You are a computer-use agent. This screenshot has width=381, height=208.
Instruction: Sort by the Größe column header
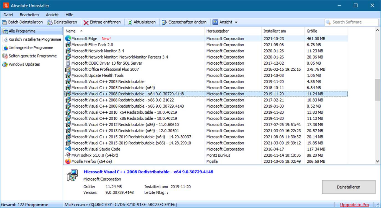(x=326, y=31)
